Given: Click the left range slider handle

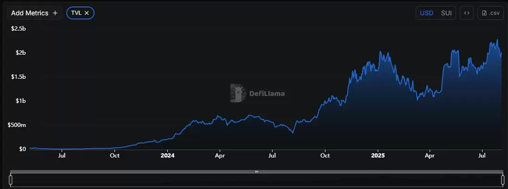Looking at the screenshot, I should [x=11, y=179].
